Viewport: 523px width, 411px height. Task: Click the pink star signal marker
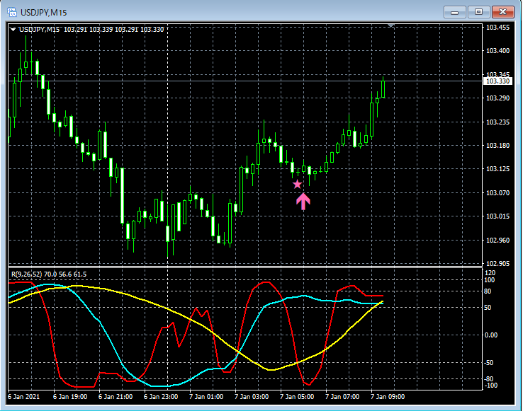click(x=298, y=184)
